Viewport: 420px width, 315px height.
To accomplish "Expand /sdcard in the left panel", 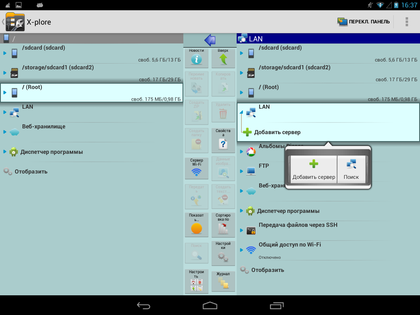I will click(5, 53).
